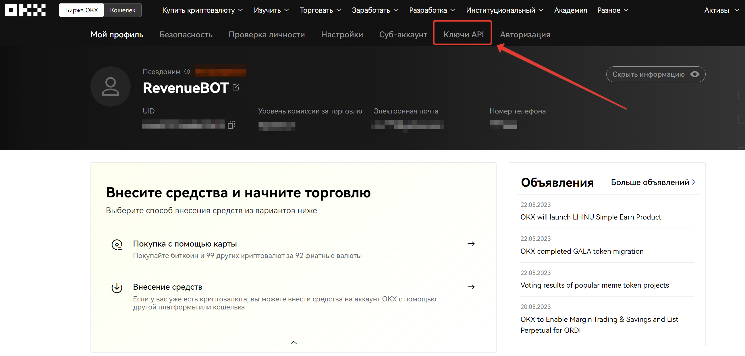Click the card purchase icon

[x=117, y=245]
